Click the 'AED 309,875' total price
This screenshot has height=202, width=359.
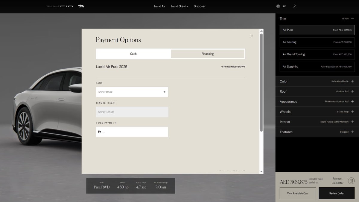tap(293, 182)
